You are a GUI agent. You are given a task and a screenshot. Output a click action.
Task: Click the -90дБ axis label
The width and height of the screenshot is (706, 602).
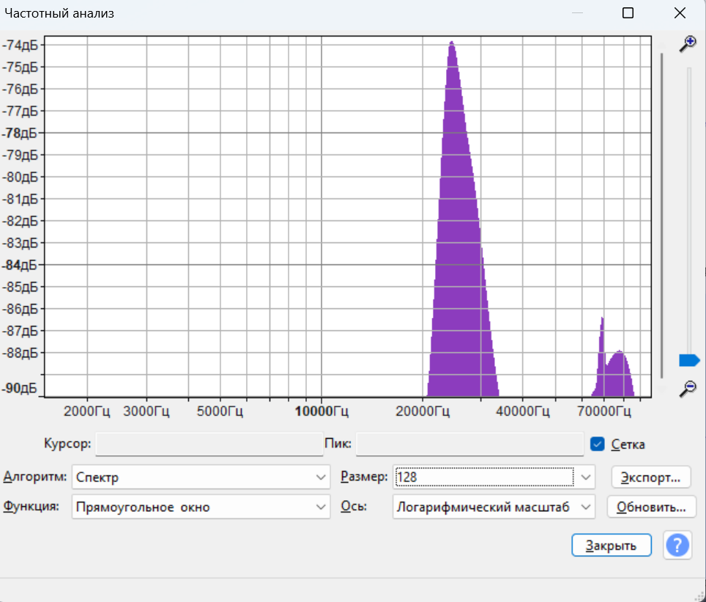[20, 388]
